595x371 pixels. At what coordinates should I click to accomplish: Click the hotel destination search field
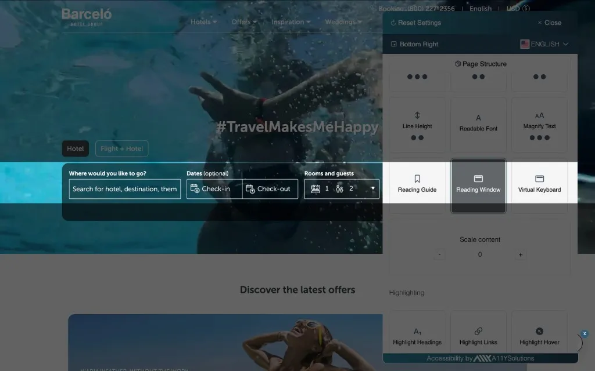coord(124,189)
